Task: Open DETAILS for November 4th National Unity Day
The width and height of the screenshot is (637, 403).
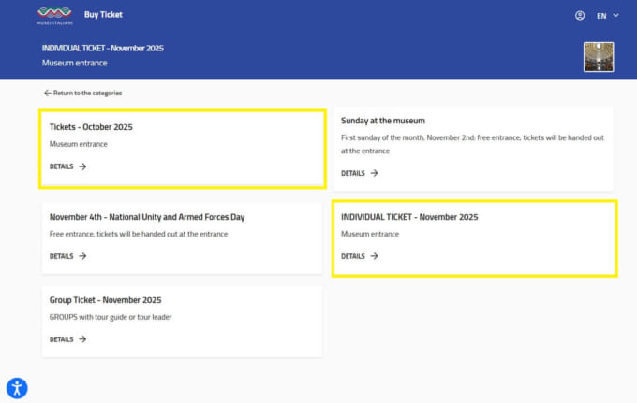Action: pyautogui.click(x=62, y=256)
